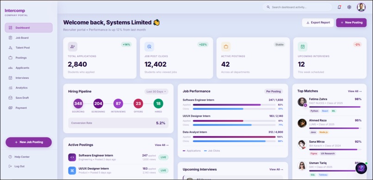Click the Job Post Clicks cursor icon
Screen dimensions: 373x180
point(149,47)
